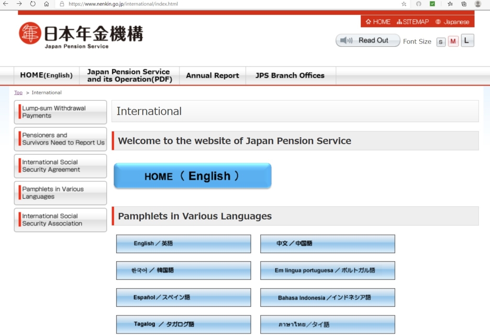Open the SITEMAP link

[413, 22]
